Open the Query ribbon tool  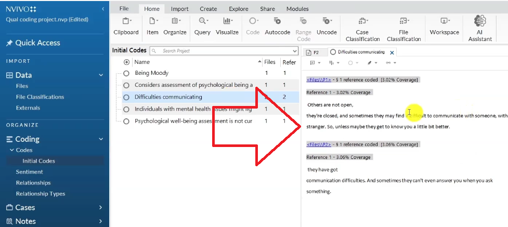tap(202, 25)
